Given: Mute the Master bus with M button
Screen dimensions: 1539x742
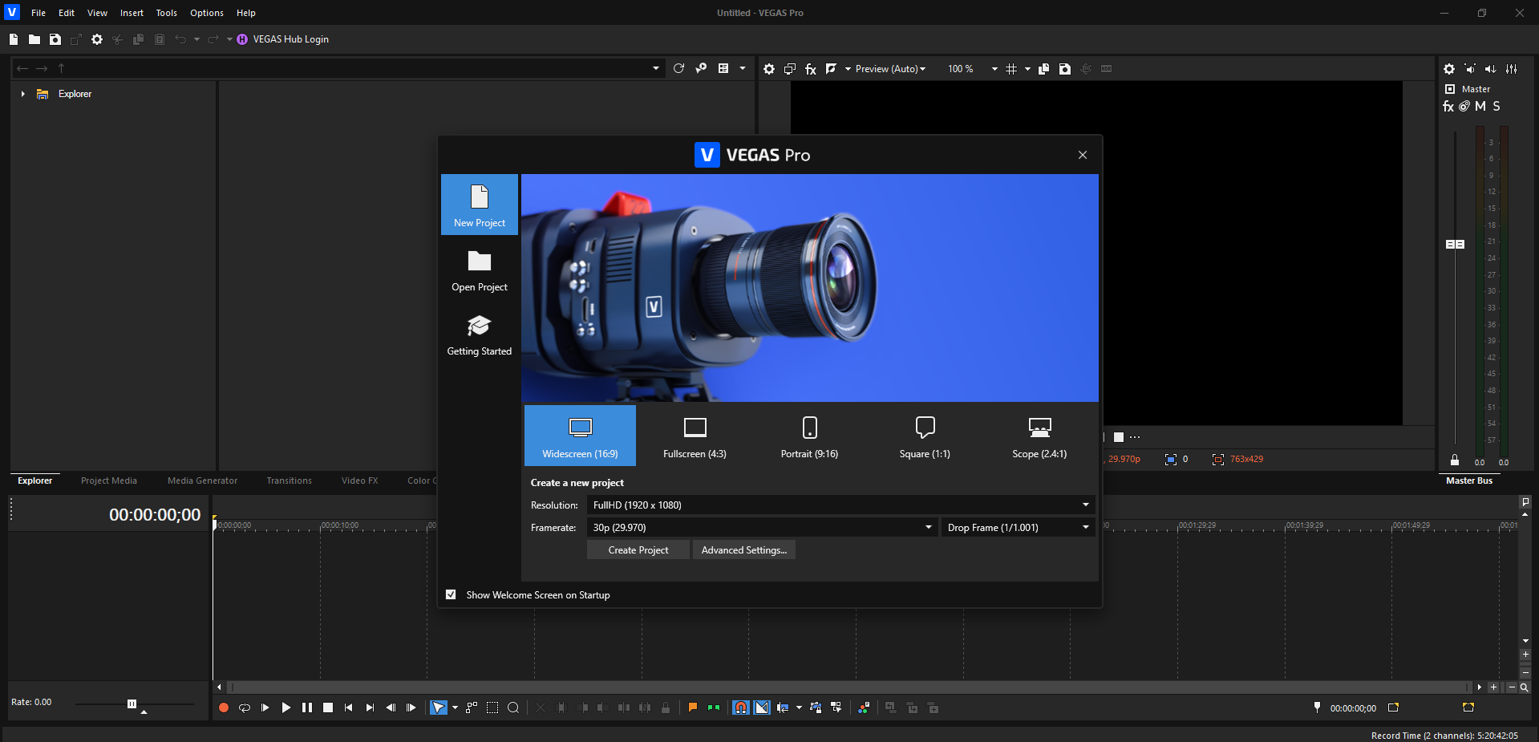Looking at the screenshot, I should (x=1480, y=107).
